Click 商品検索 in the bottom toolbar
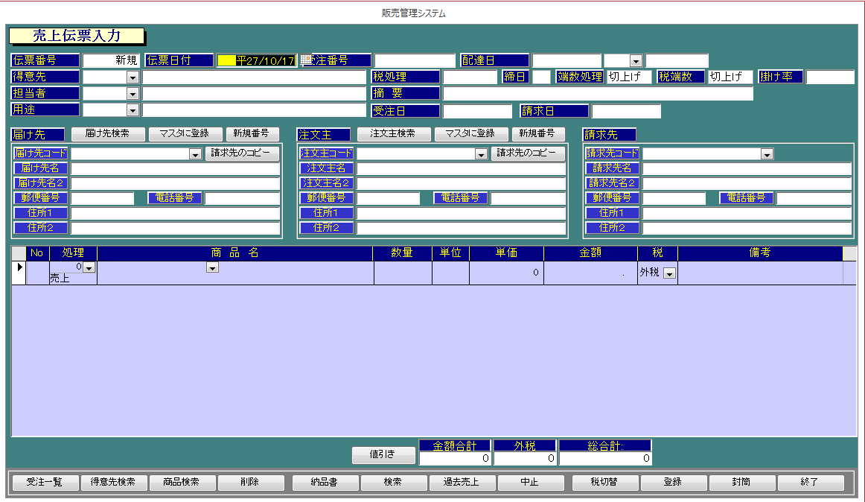This screenshot has width=865, height=502. pos(182,482)
